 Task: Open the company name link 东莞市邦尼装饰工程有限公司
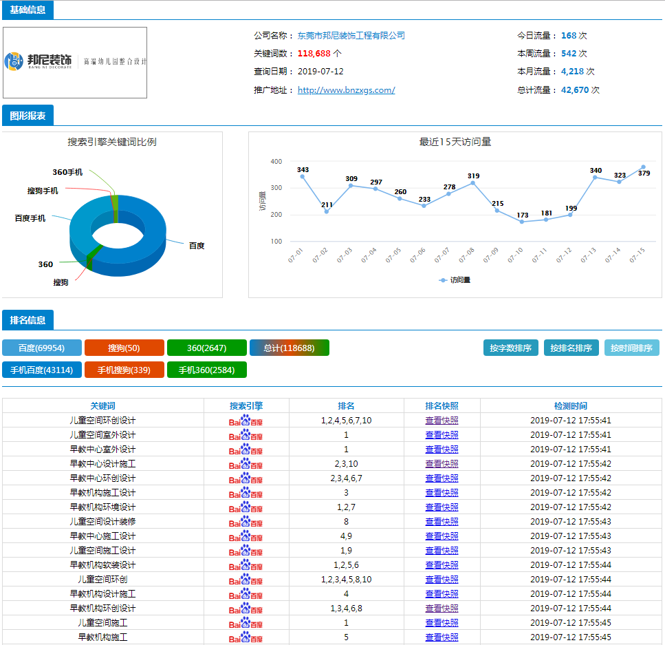click(x=351, y=36)
